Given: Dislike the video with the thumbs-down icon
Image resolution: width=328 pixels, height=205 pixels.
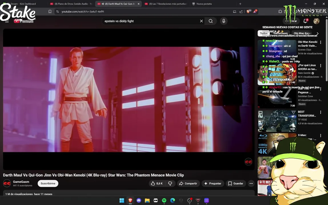Looking at the screenshot, I should 170,184.
